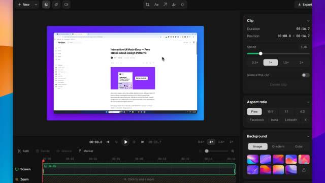This screenshot has height=183, width=325.
Task: Click to add a zoom on Zoom track
Action: click(x=139, y=179)
